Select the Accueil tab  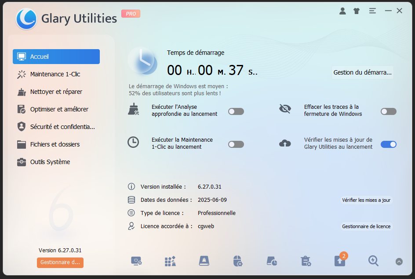[56, 57]
